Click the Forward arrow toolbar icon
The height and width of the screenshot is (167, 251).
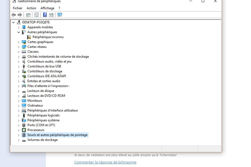(20, 15)
